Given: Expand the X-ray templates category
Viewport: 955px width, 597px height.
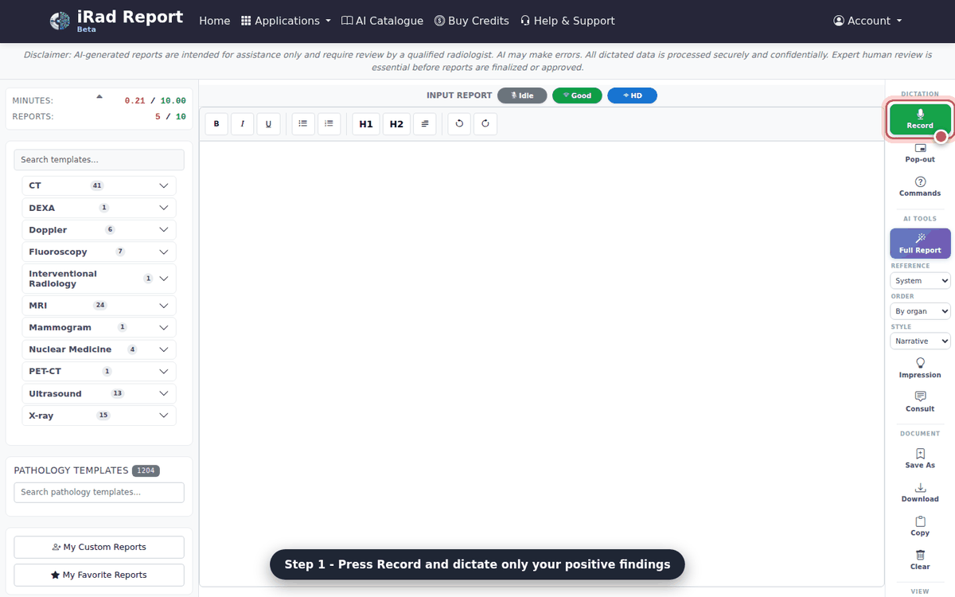Looking at the screenshot, I should point(99,416).
